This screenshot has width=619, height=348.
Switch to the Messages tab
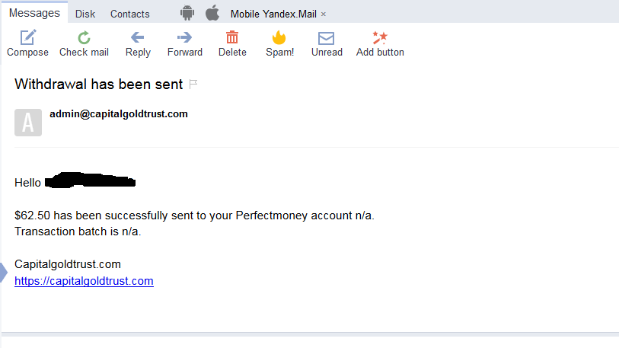click(34, 13)
